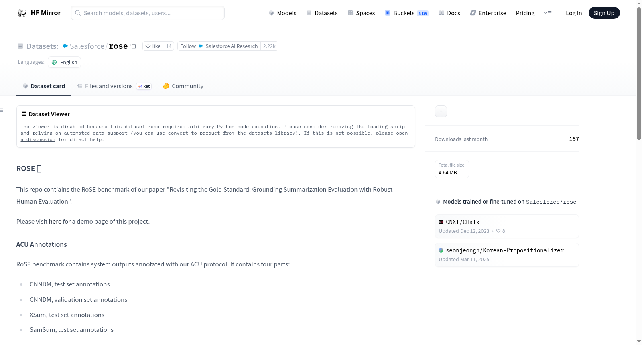Screen dimensions: 642x345
Task: Open the like count of 14
Action: click(x=169, y=46)
